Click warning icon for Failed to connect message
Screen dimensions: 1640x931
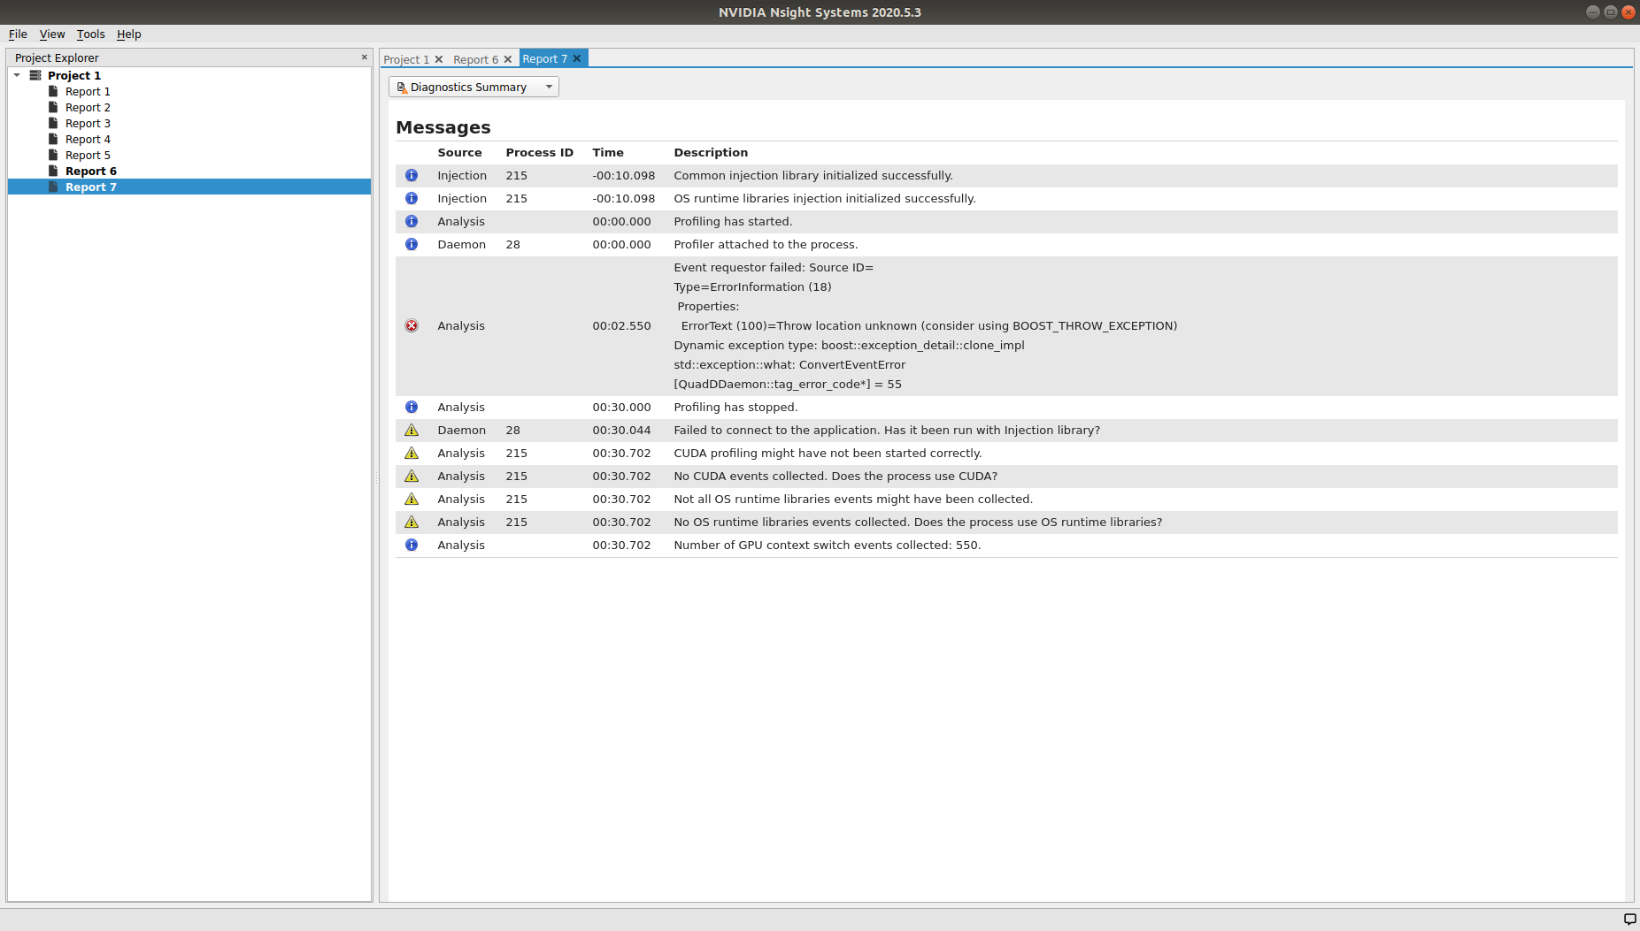pyautogui.click(x=412, y=431)
